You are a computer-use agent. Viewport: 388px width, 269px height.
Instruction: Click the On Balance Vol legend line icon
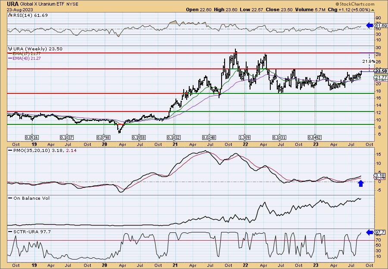pyautogui.click(x=10, y=198)
